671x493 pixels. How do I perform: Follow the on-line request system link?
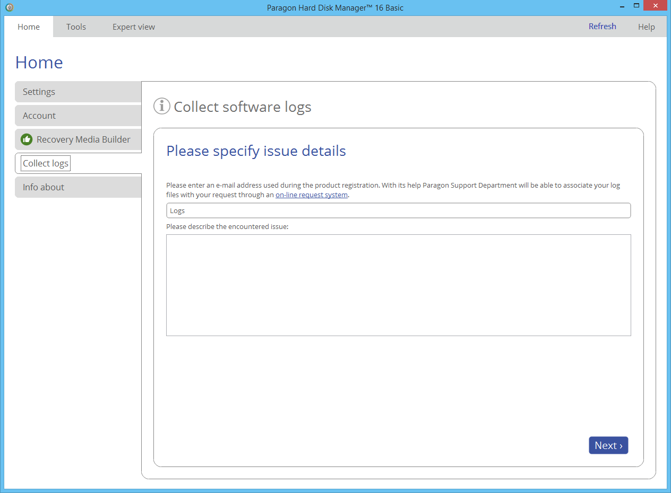point(311,195)
